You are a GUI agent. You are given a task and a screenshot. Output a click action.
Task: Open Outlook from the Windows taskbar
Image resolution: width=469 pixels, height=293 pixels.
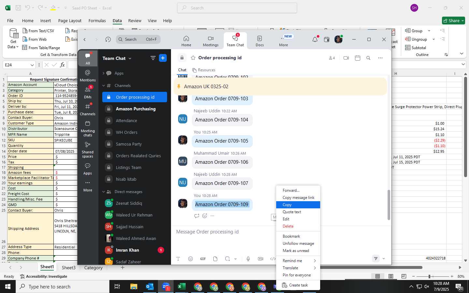[x=149, y=286]
